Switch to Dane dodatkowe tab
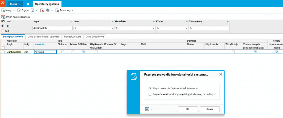 95,37
